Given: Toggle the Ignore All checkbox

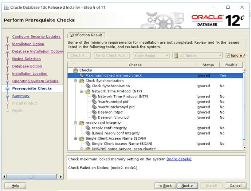Looking at the screenshot, I should (227, 55).
